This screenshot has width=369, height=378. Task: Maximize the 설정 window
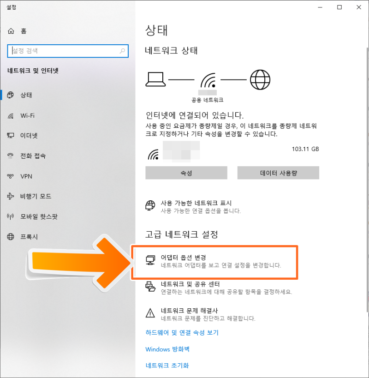pyautogui.click(x=339, y=7)
